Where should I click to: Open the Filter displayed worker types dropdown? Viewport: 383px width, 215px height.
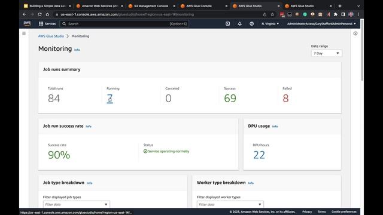pos(230,204)
